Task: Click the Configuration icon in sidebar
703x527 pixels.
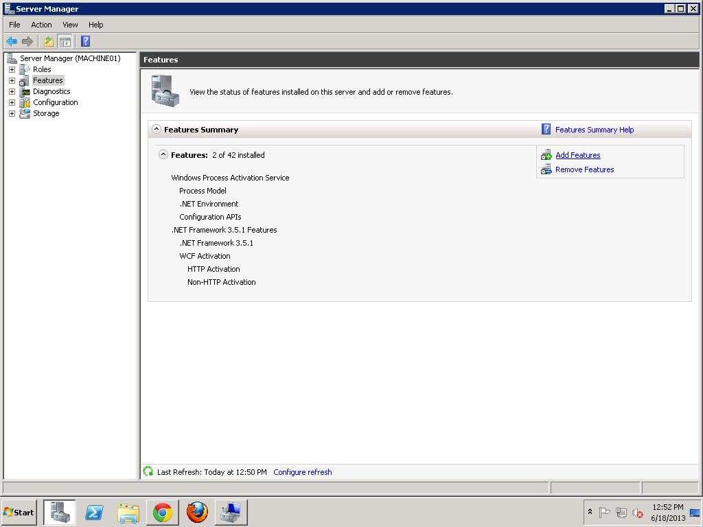Action: [x=23, y=102]
